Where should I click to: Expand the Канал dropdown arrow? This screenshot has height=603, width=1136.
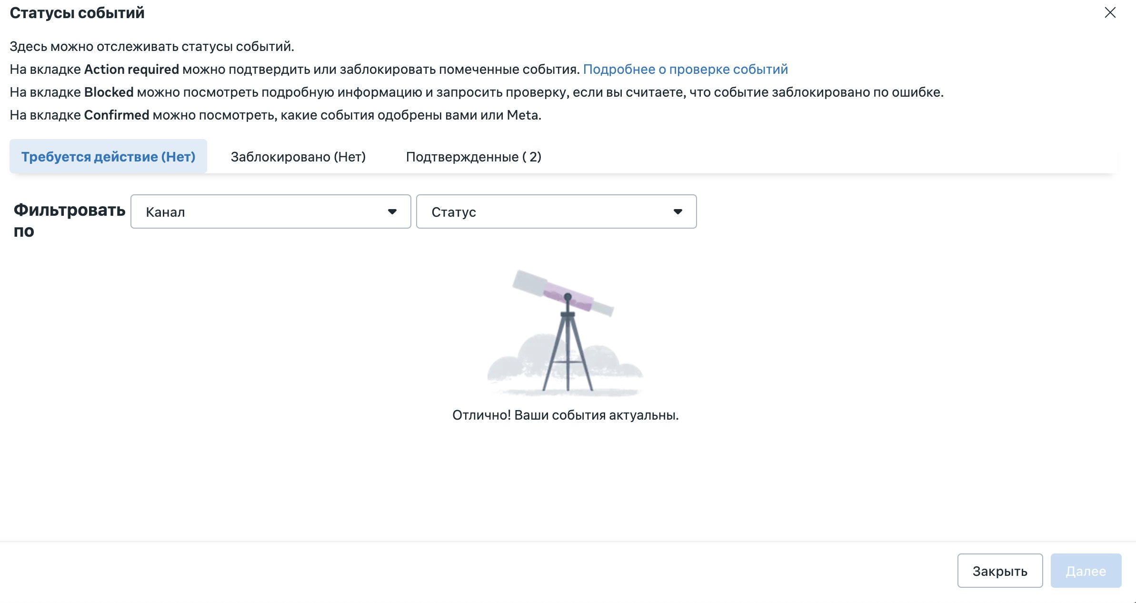(392, 211)
